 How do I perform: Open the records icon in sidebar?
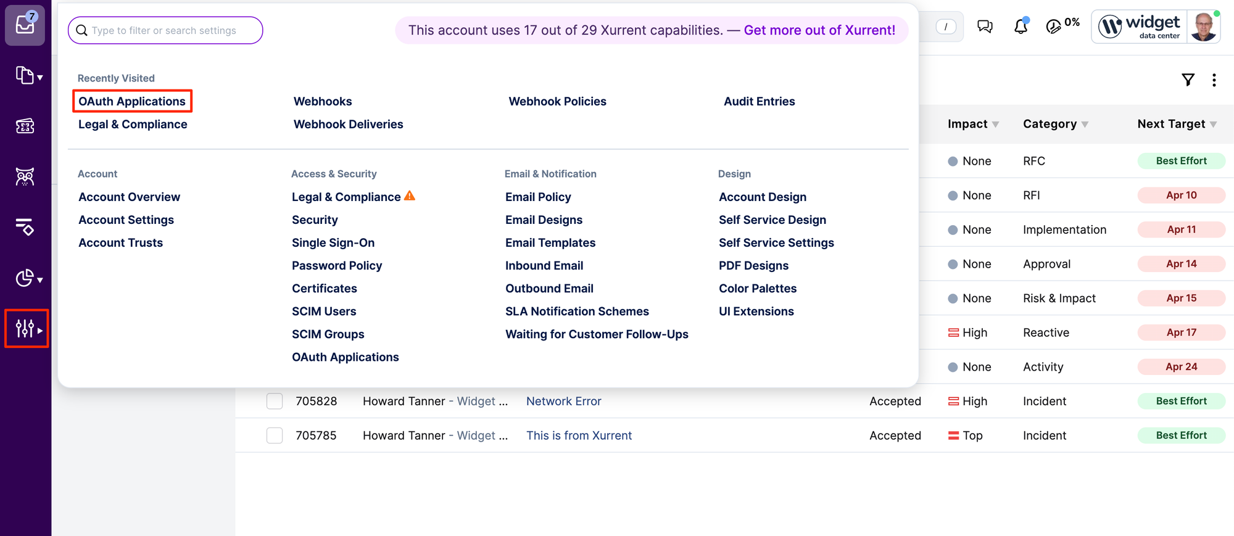pyautogui.click(x=28, y=76)
